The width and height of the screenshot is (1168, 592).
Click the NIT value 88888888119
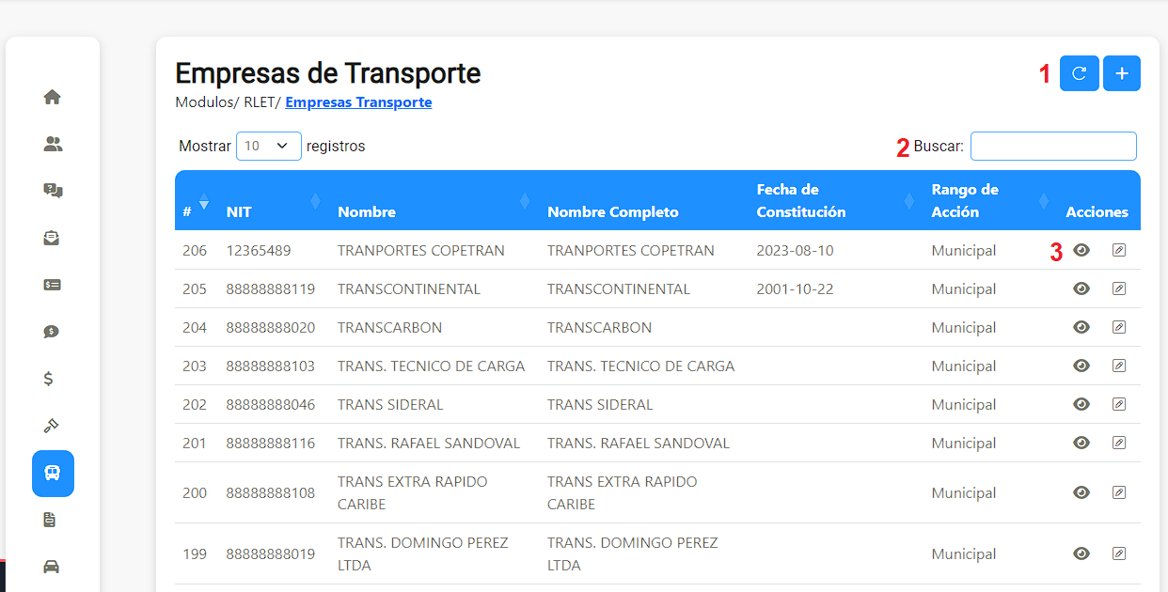click(271, 289)
